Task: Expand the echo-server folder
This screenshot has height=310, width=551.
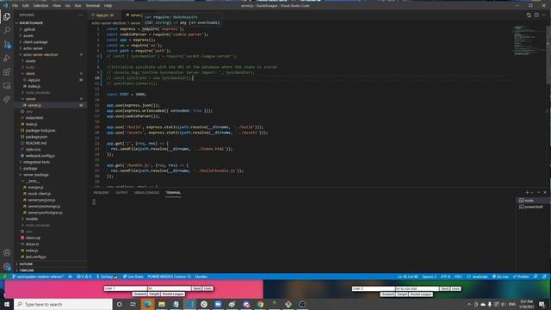Action: (33, 48)
